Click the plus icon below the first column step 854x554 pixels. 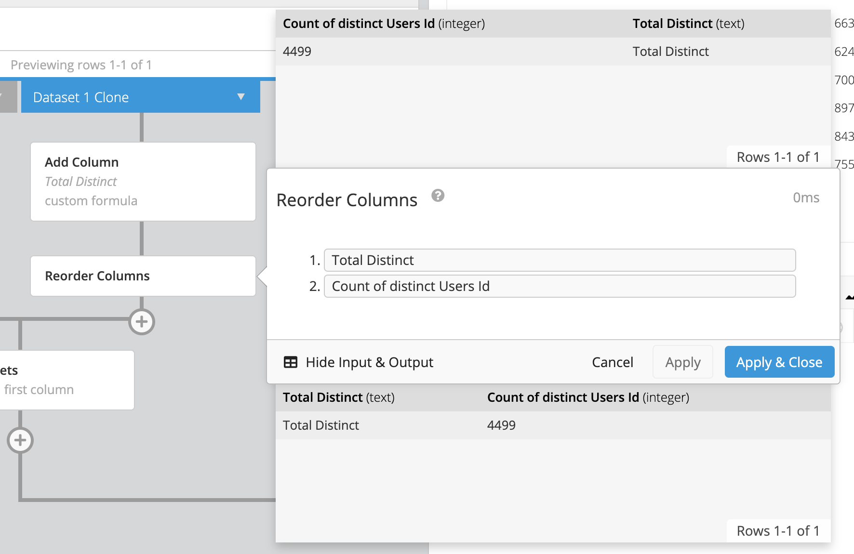click(20, 440)
